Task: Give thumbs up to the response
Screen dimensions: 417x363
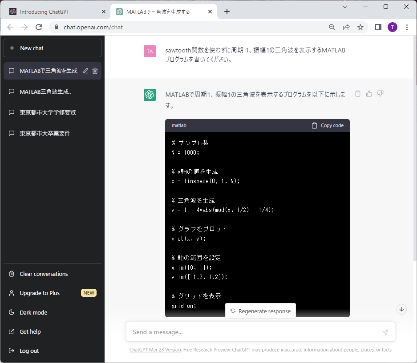Action: point(369,94)
